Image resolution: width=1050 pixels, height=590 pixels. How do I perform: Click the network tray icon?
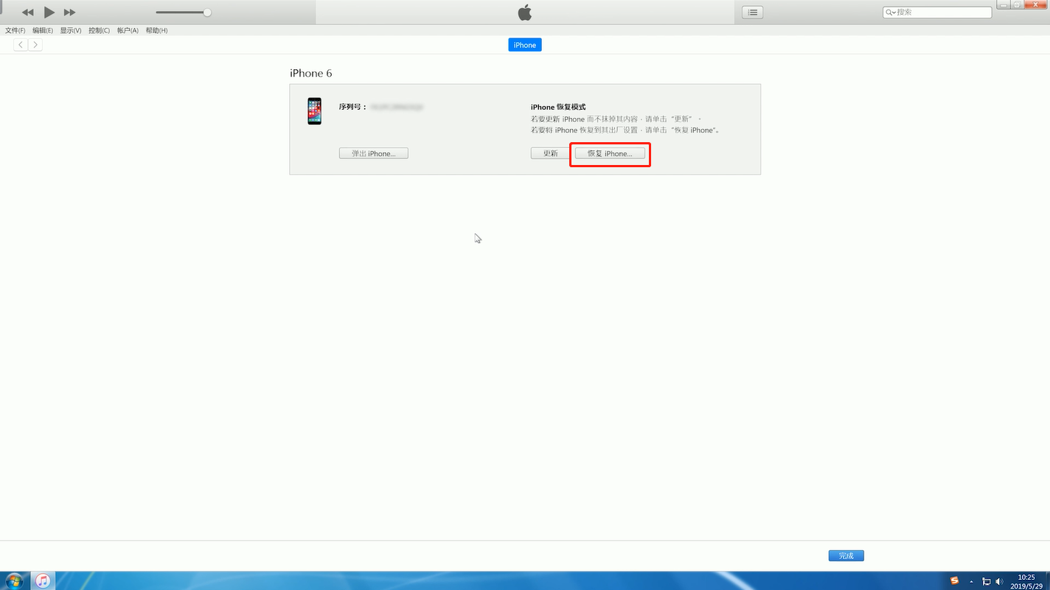987,581
